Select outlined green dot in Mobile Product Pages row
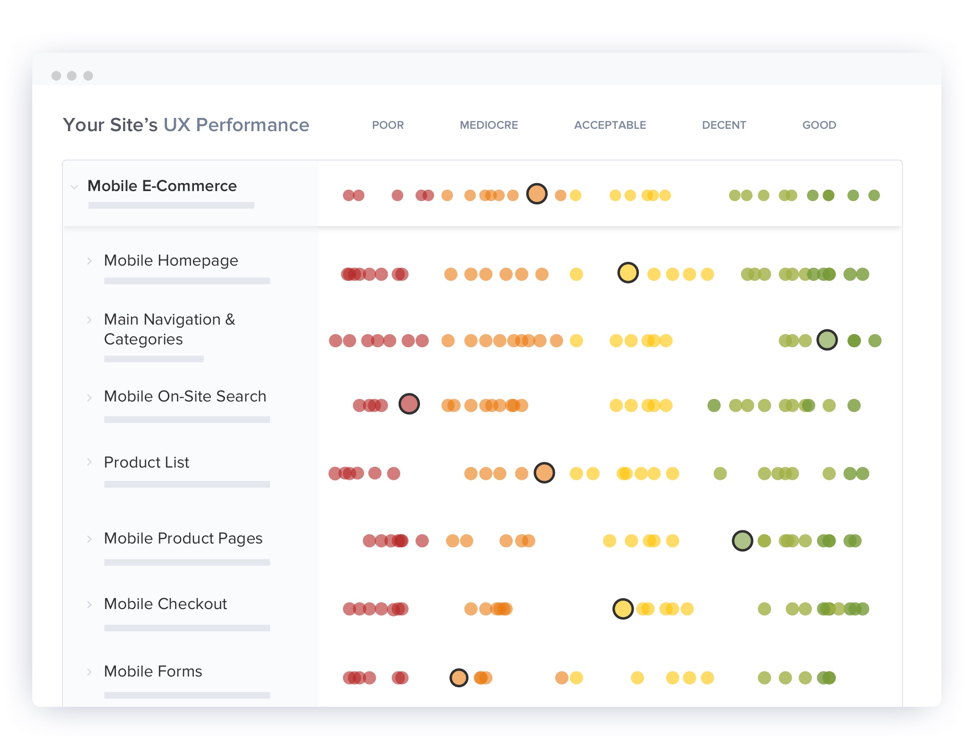972x736 pixels. click(x=742, y=541)
